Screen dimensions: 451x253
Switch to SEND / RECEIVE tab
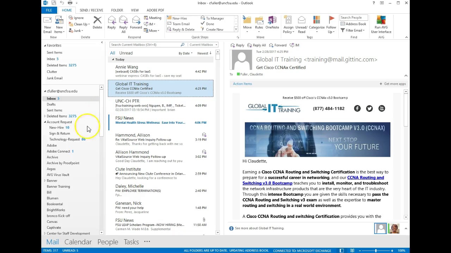click(91, 10)
